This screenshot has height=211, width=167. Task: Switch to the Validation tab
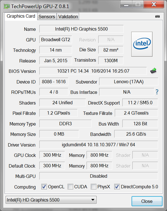pos(68,17)
